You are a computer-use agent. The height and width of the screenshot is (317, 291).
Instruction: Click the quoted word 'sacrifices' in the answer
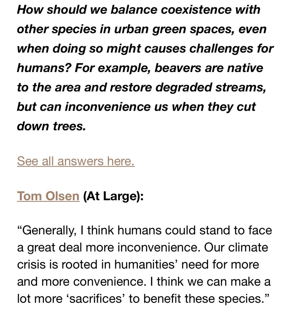tap(96, 299)
